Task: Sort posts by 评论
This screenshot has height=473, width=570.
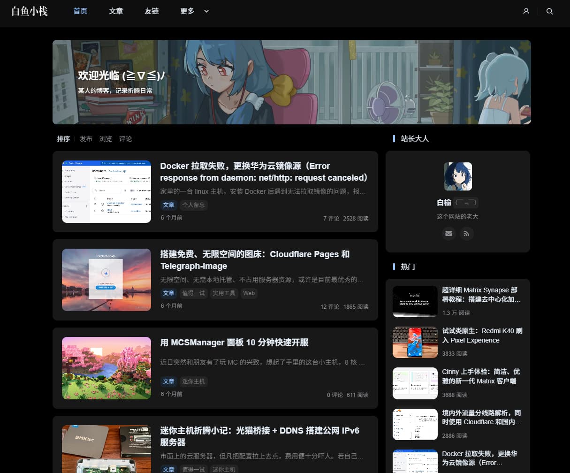Action: coord(125,139)
